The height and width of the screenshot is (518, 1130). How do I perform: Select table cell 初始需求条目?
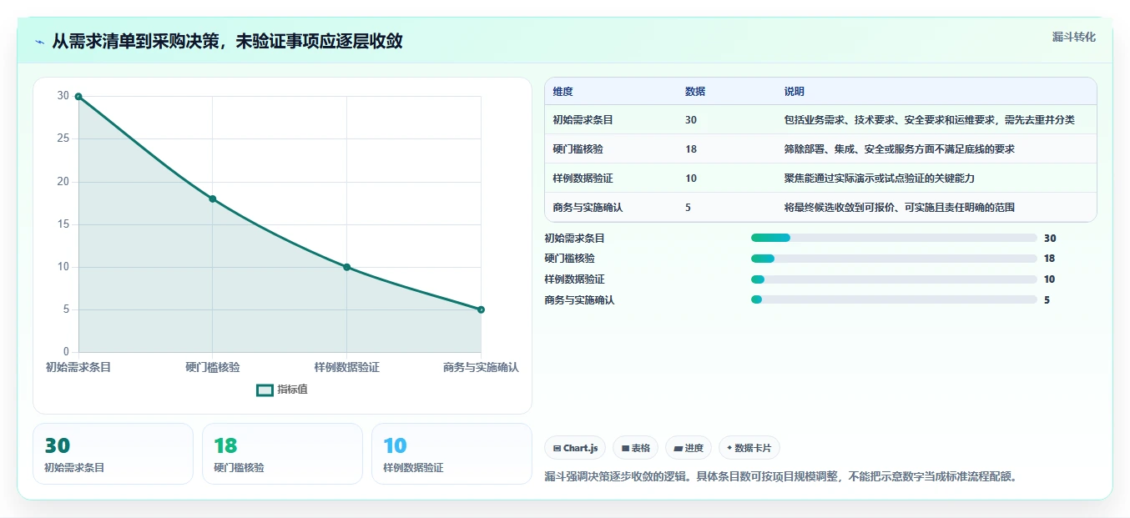point(583,120)
